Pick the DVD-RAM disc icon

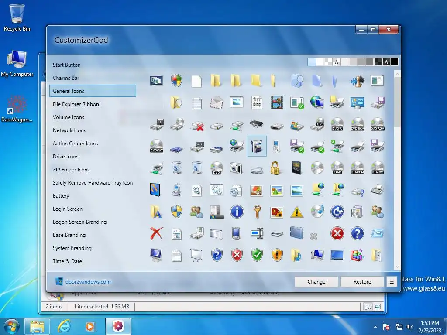tap(358, 124)
